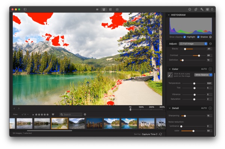Click the luminance noise reduction slider handle
This screenshot has width=225, height=149.
tap(181, 127)
